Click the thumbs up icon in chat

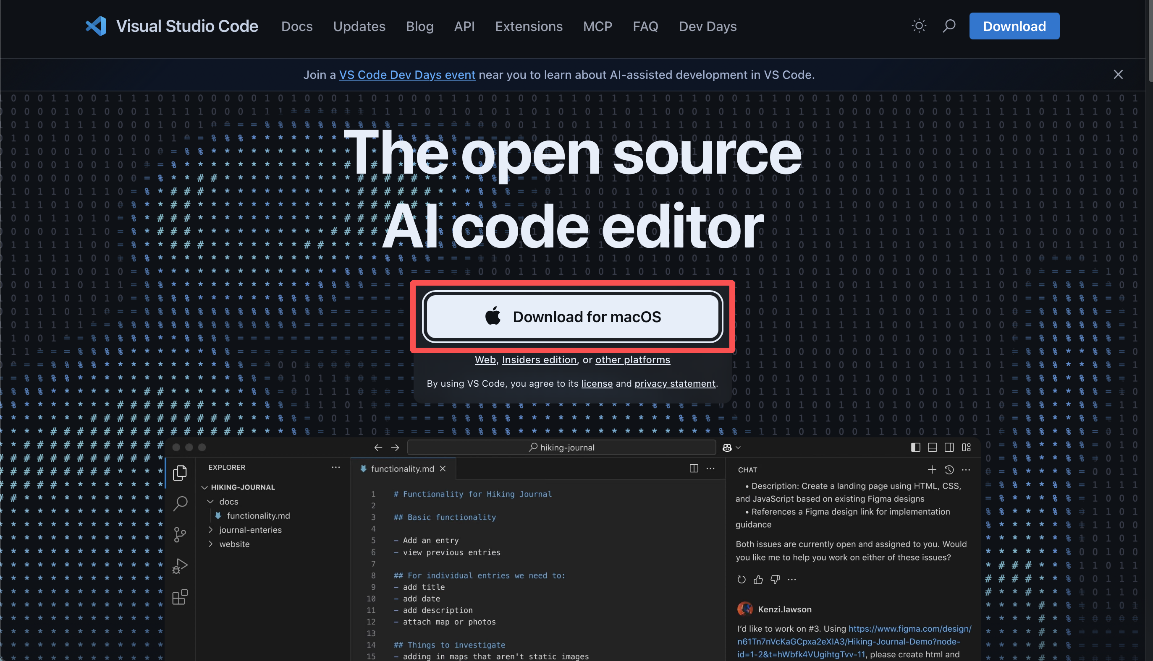tap(758, 579)
